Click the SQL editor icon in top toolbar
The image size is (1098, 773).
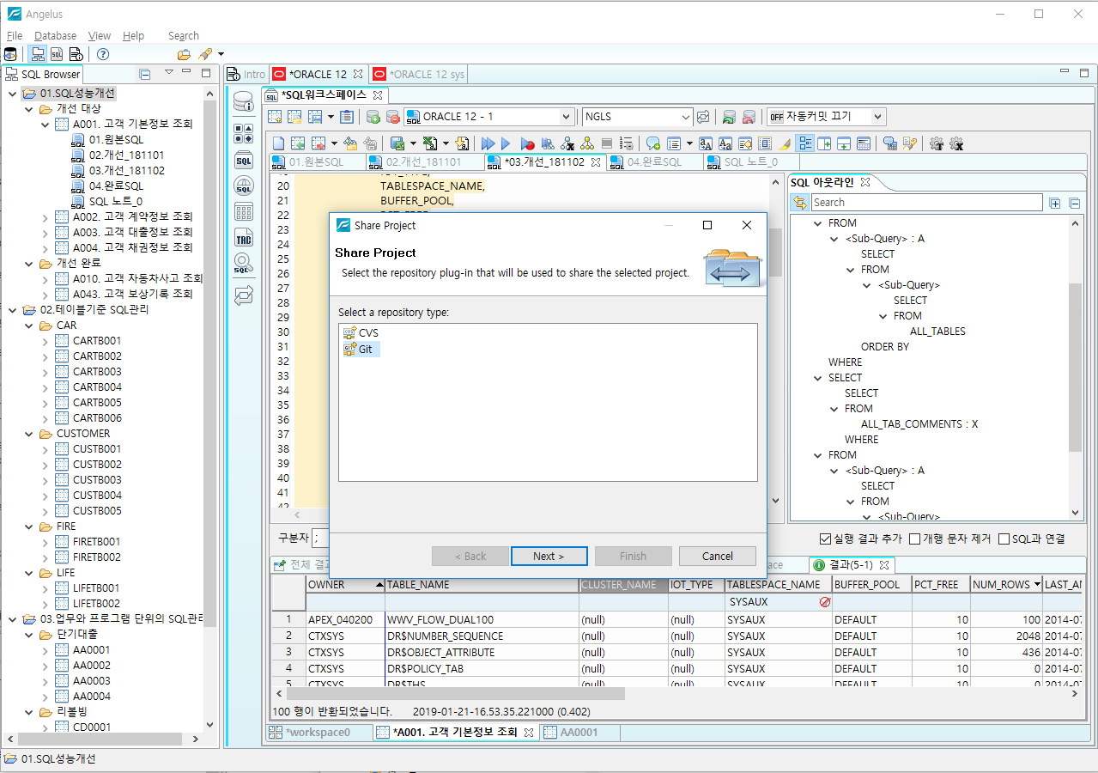[x=57, y=54]
